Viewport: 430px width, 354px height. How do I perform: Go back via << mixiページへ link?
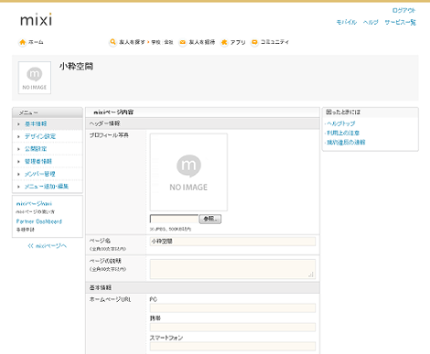48,246
